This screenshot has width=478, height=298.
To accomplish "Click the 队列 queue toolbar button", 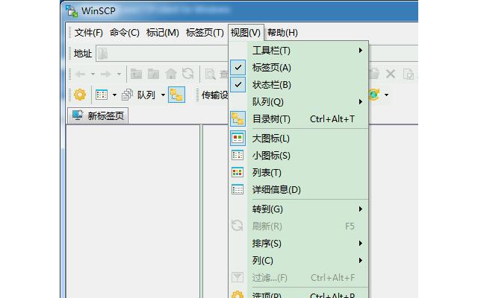I will (x=140, y=95).
